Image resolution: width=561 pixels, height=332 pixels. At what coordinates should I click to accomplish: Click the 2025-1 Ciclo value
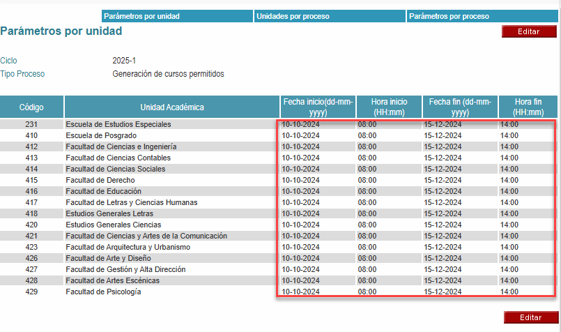pyautogui.click(x=124, y=61)
